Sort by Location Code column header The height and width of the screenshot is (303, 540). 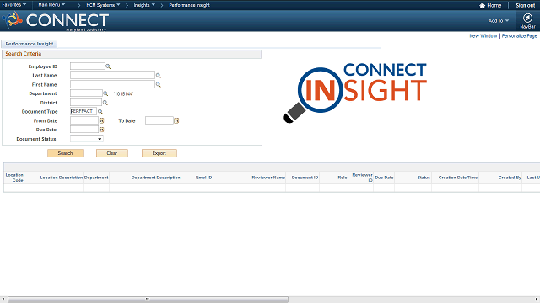point(14,178)
